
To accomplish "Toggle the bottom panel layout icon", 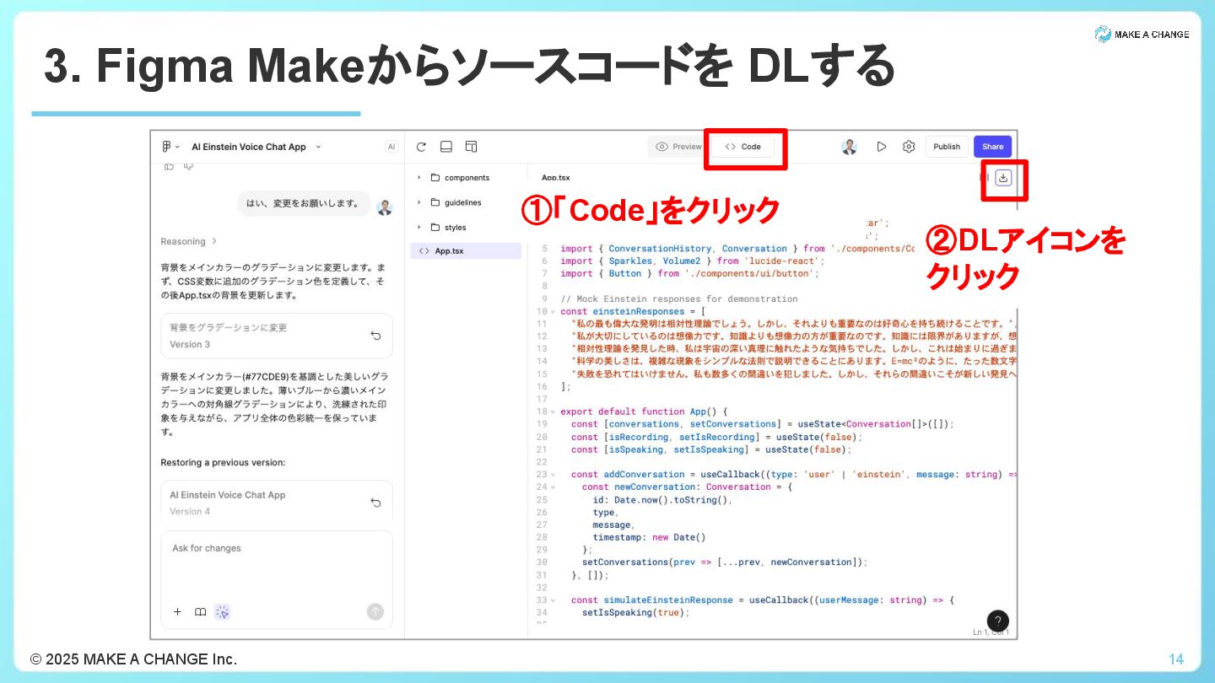I will click(446, 147).
